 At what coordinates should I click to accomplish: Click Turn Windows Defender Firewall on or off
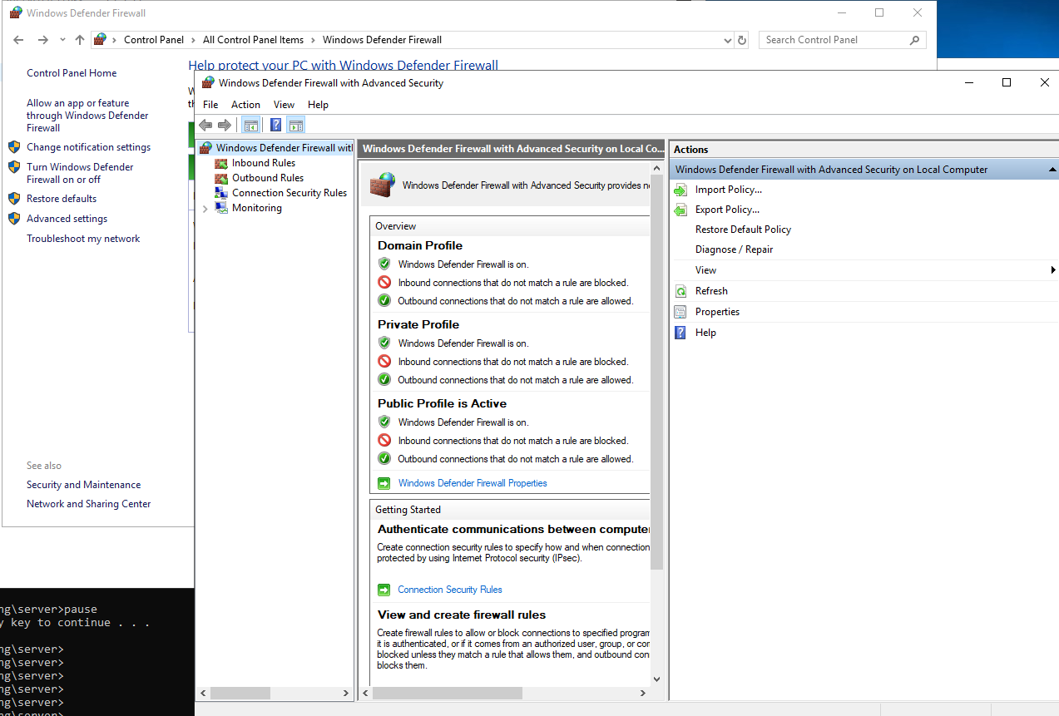(x=80, y=173)
